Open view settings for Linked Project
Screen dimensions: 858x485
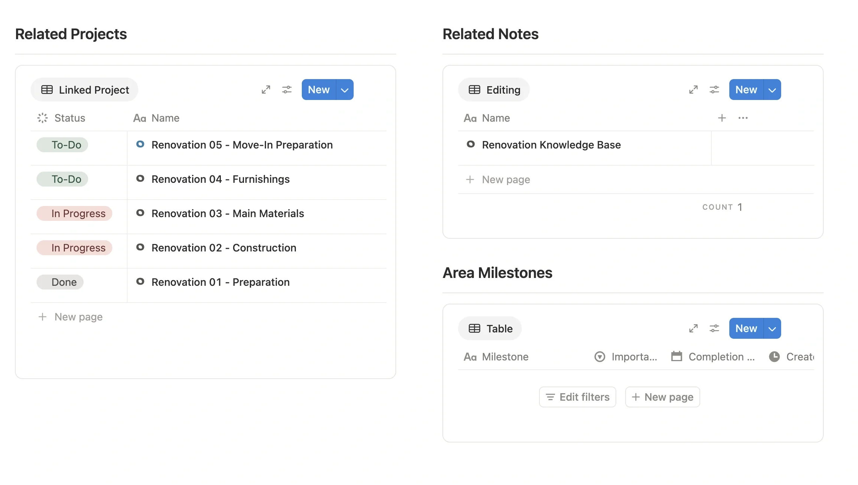(287, 90)
